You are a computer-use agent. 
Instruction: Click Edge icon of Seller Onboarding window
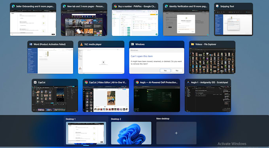click(x=13, y=6)
